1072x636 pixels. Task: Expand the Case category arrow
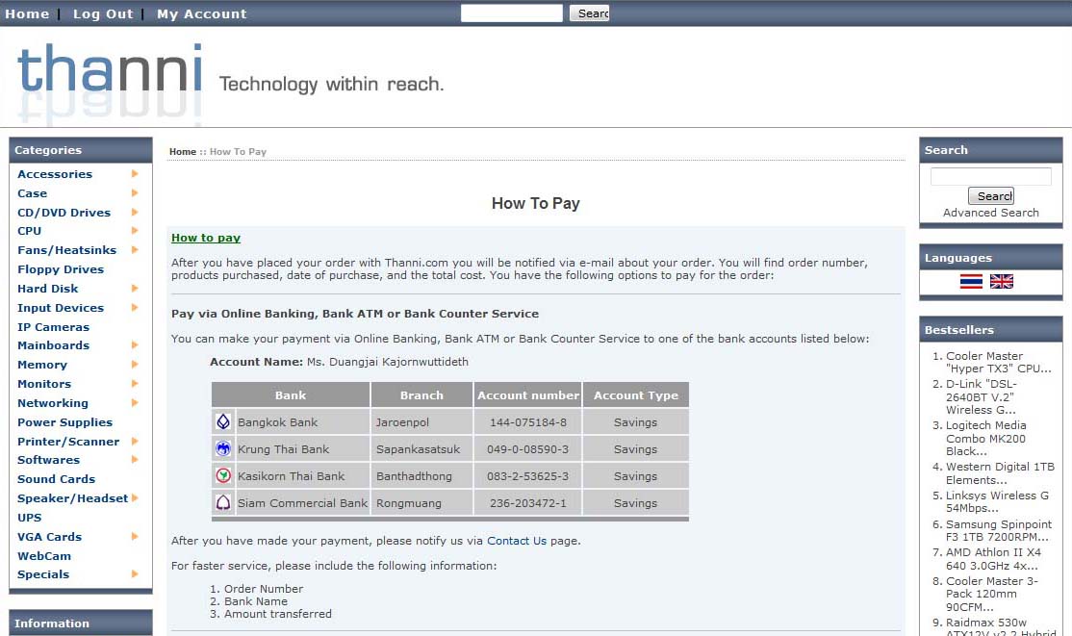(x=135, y=192)
